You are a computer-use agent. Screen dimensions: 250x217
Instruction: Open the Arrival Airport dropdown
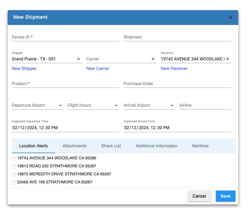tap(172, 105)
